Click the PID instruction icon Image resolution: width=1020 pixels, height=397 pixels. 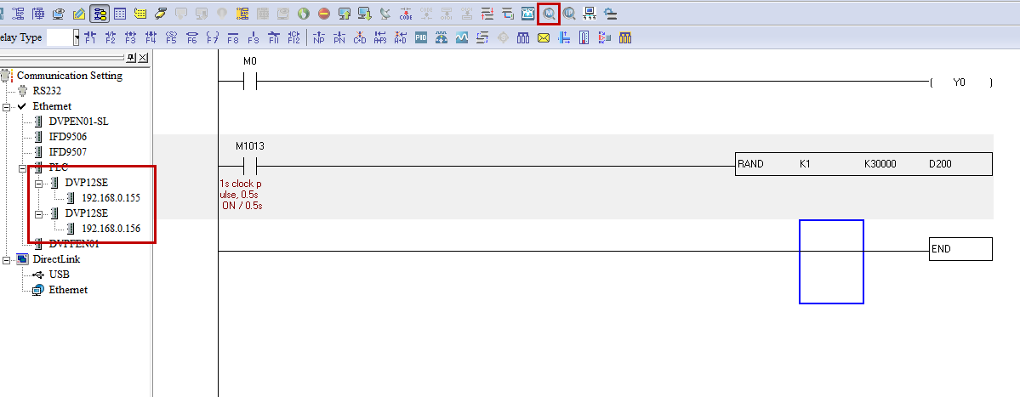pyautogui.click(x=420, y=38)
